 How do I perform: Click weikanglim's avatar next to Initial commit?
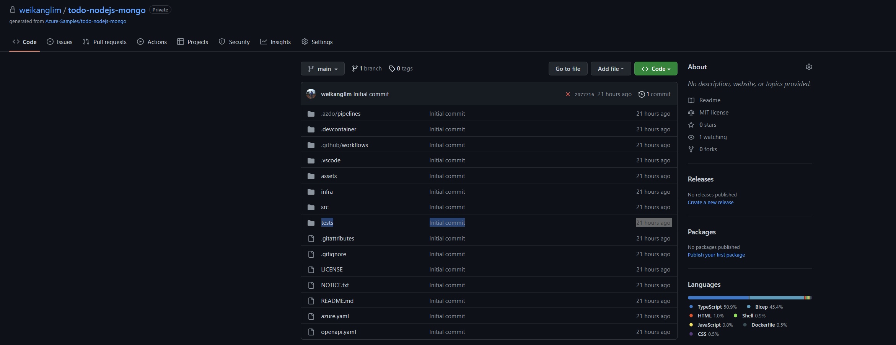(x=311, y=94)
